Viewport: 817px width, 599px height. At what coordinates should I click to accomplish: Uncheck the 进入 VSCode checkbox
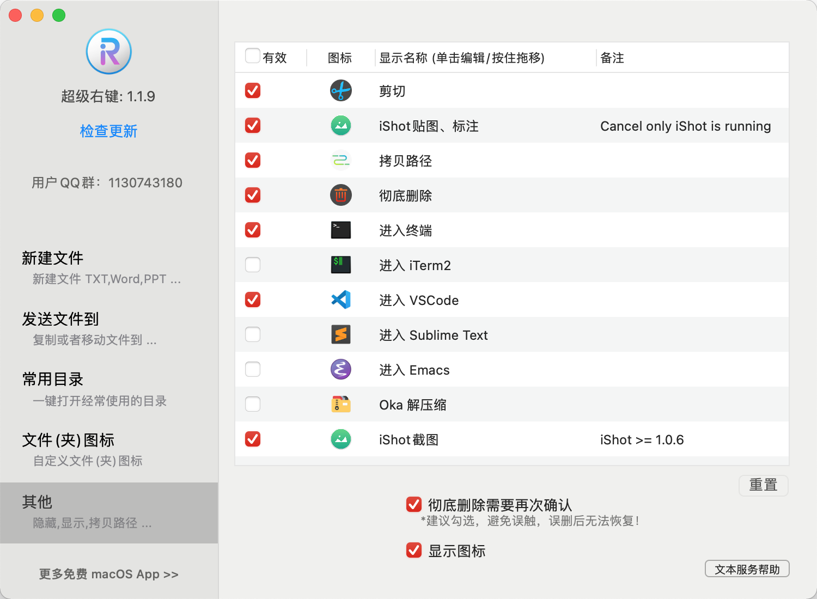point(253,299)
